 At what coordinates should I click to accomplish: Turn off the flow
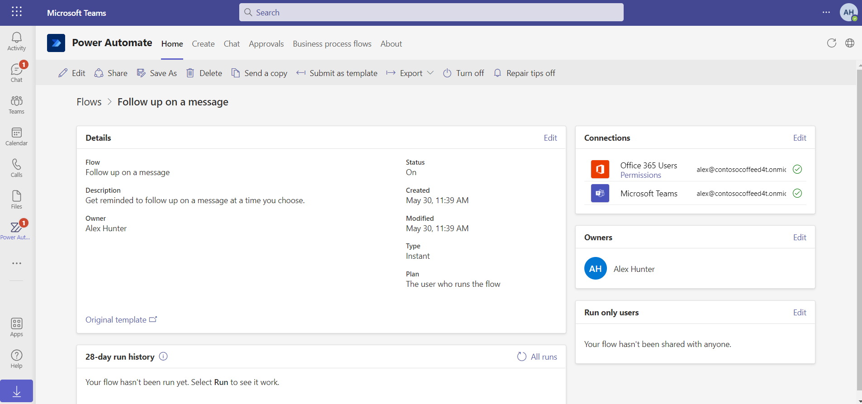[x=464, y=73]
